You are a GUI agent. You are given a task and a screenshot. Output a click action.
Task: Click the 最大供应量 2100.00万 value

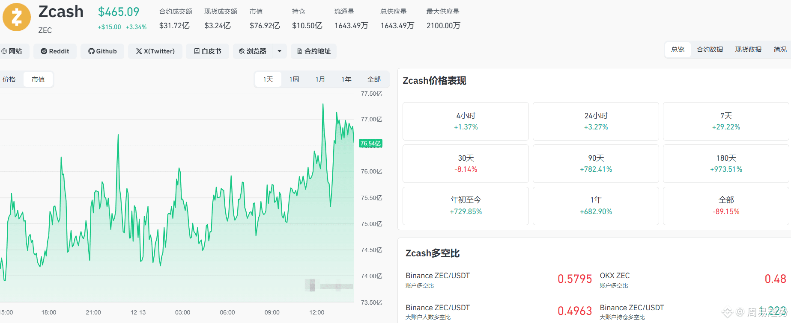click(x=443, y=26)
